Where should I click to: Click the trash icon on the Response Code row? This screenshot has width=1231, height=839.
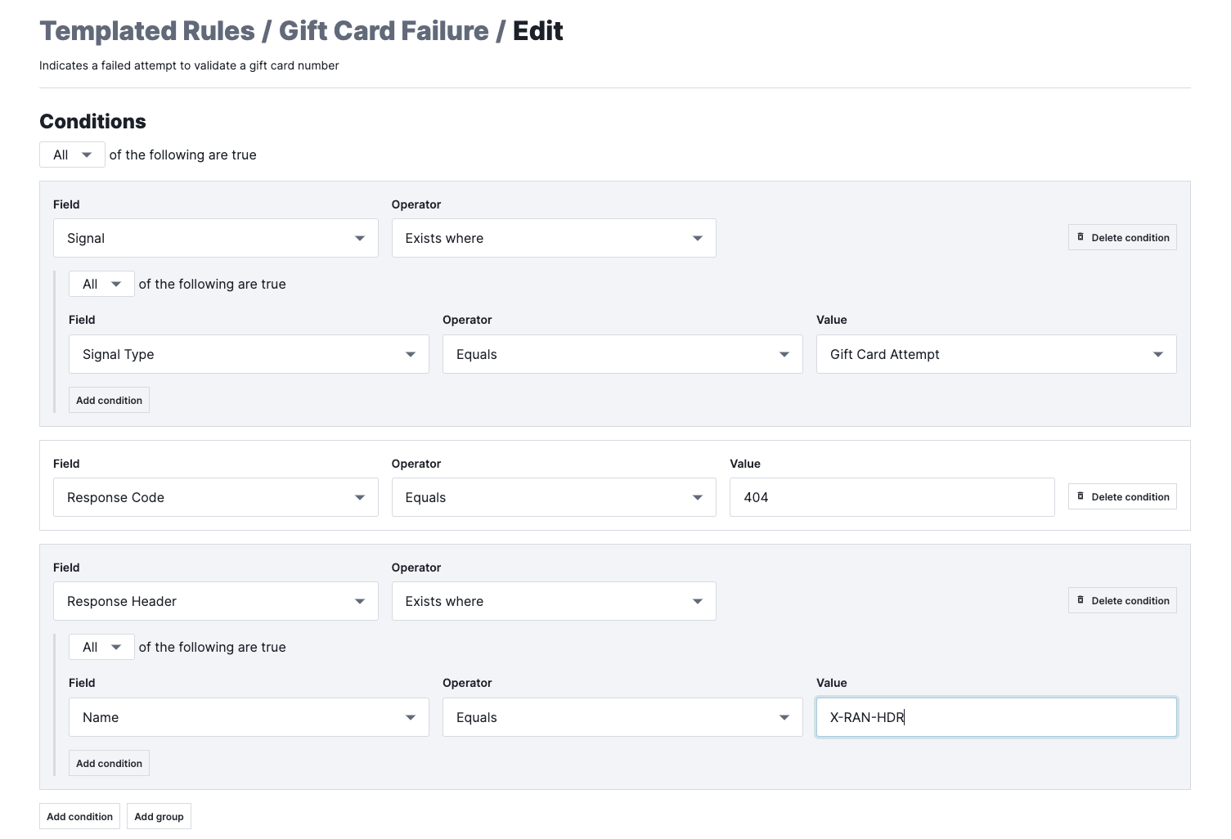1081,496
